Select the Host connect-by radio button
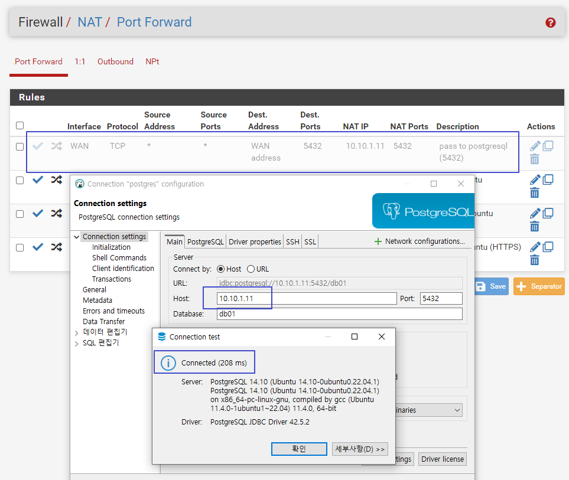569x480 pixels. 220,269
